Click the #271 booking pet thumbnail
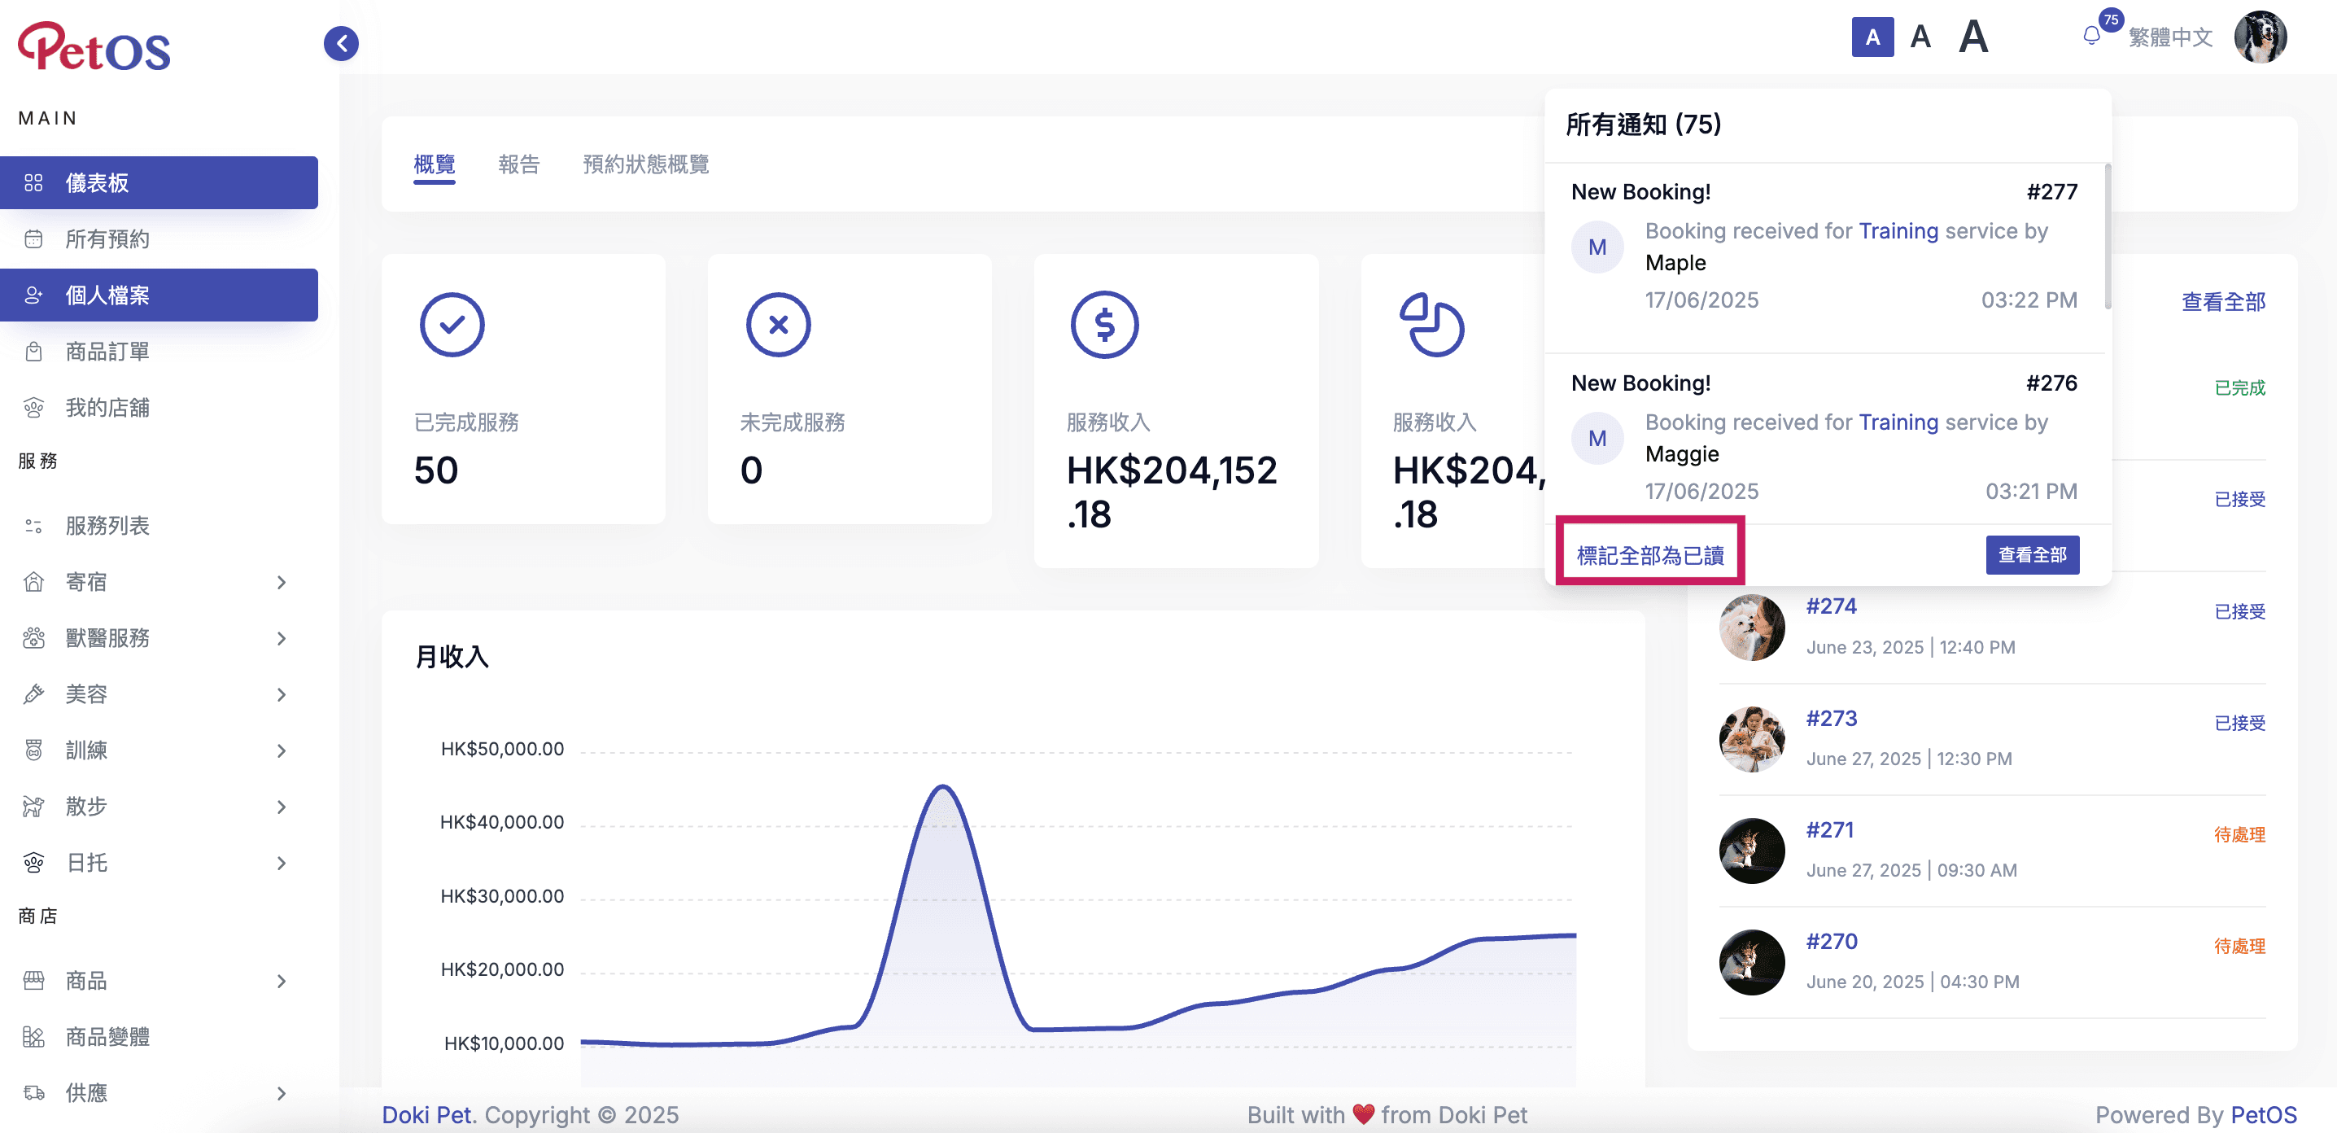Viewport: 2337px width, 1133px height. point(1751,851)
